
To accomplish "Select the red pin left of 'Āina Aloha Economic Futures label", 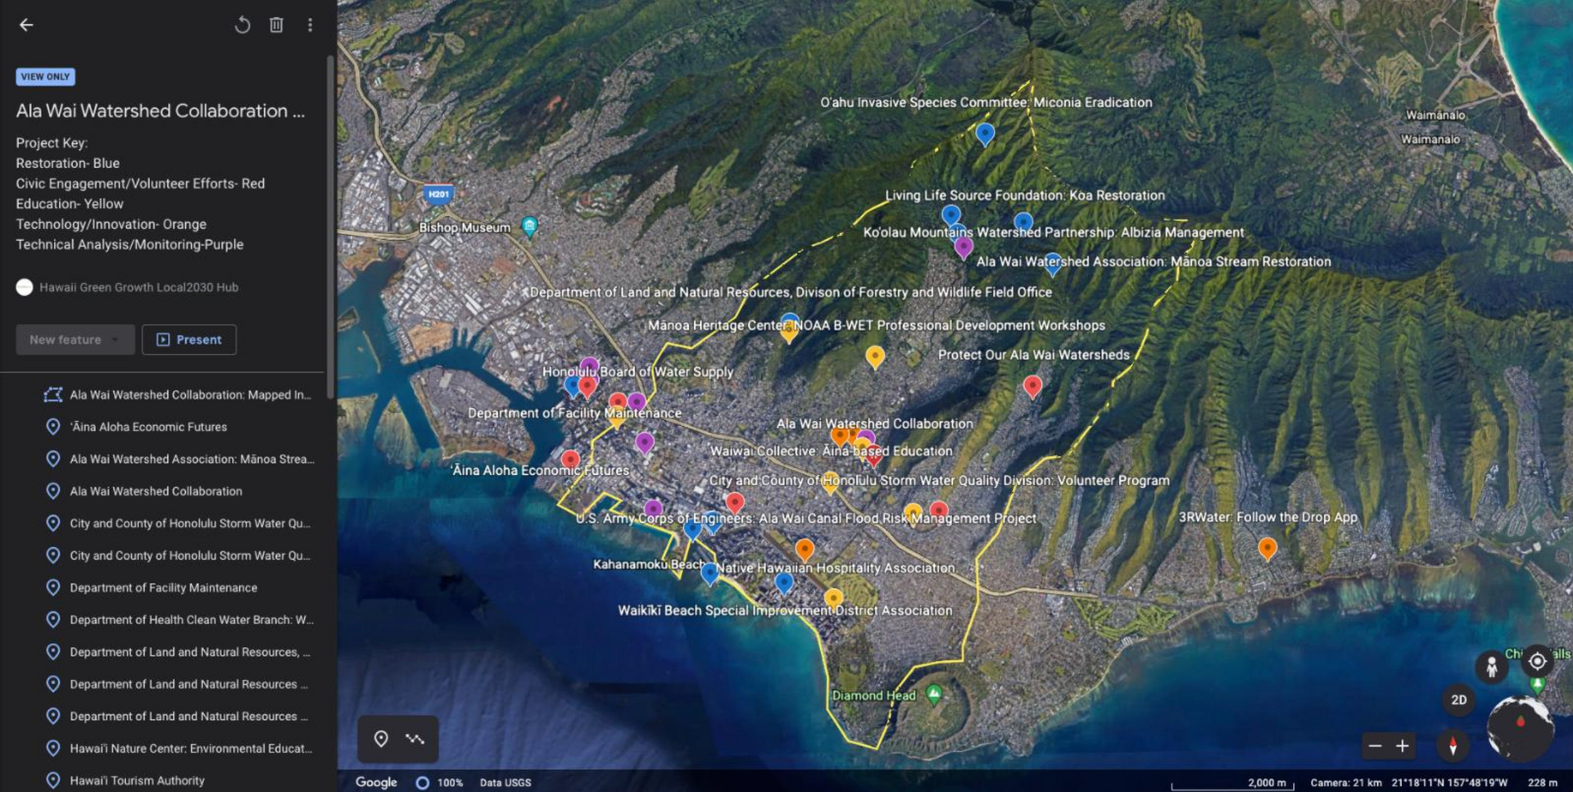I will pos(570,459).
